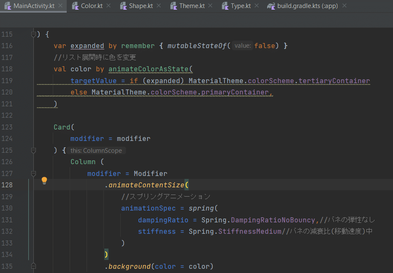Click the Kotlin file icon on MainActivity.kt tab
393x273 pixels.
[x=8, y=6]
